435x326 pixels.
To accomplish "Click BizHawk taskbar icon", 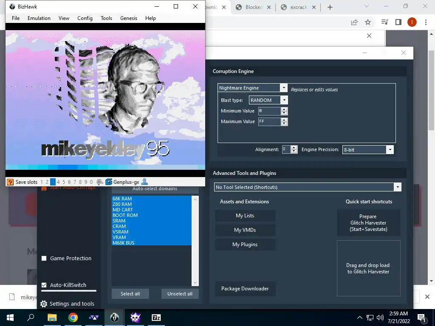I will coord(114,318).
